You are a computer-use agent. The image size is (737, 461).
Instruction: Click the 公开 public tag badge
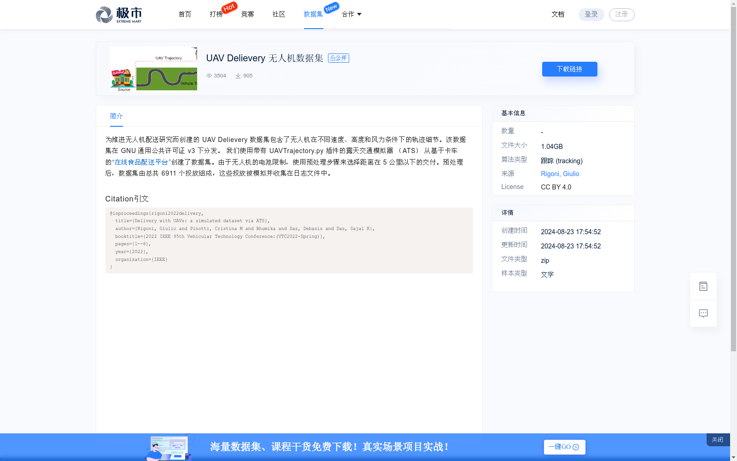click(x=339, y=58)
